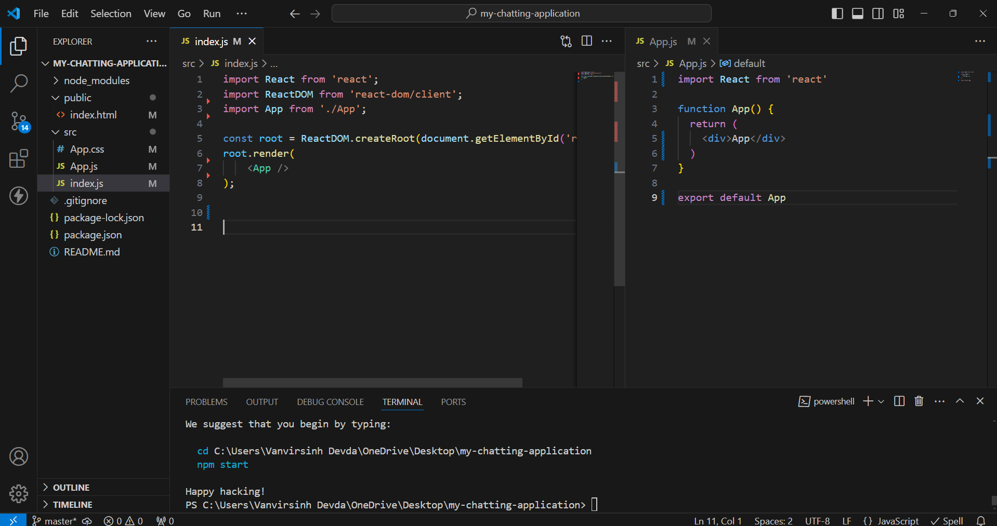Viewport: 997px width, 526px height.
Task: Open index.html in explorer
Action: tap(103, 115)
